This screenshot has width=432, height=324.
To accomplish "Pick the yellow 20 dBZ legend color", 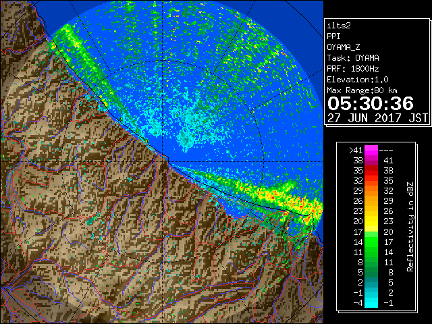I will click(371, 221).
